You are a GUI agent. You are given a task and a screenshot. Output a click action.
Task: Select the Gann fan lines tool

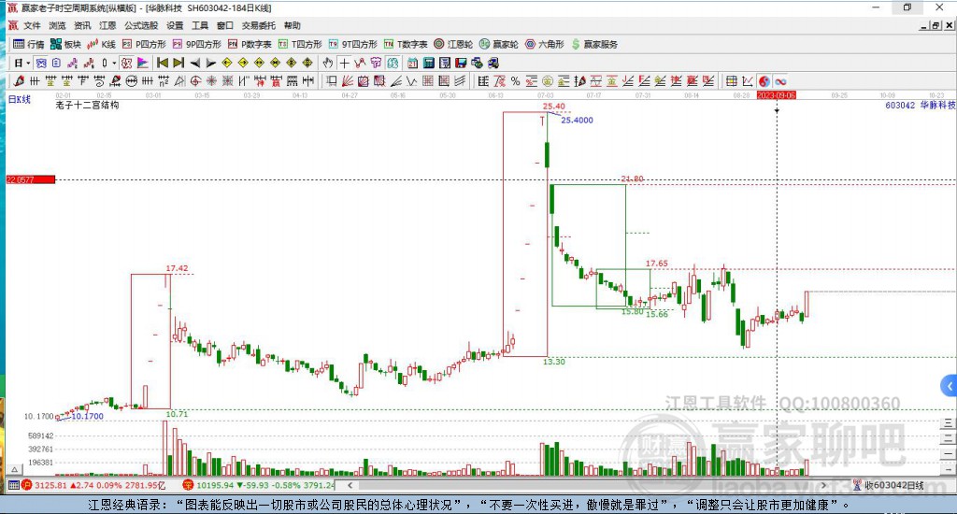pos(348,80)
